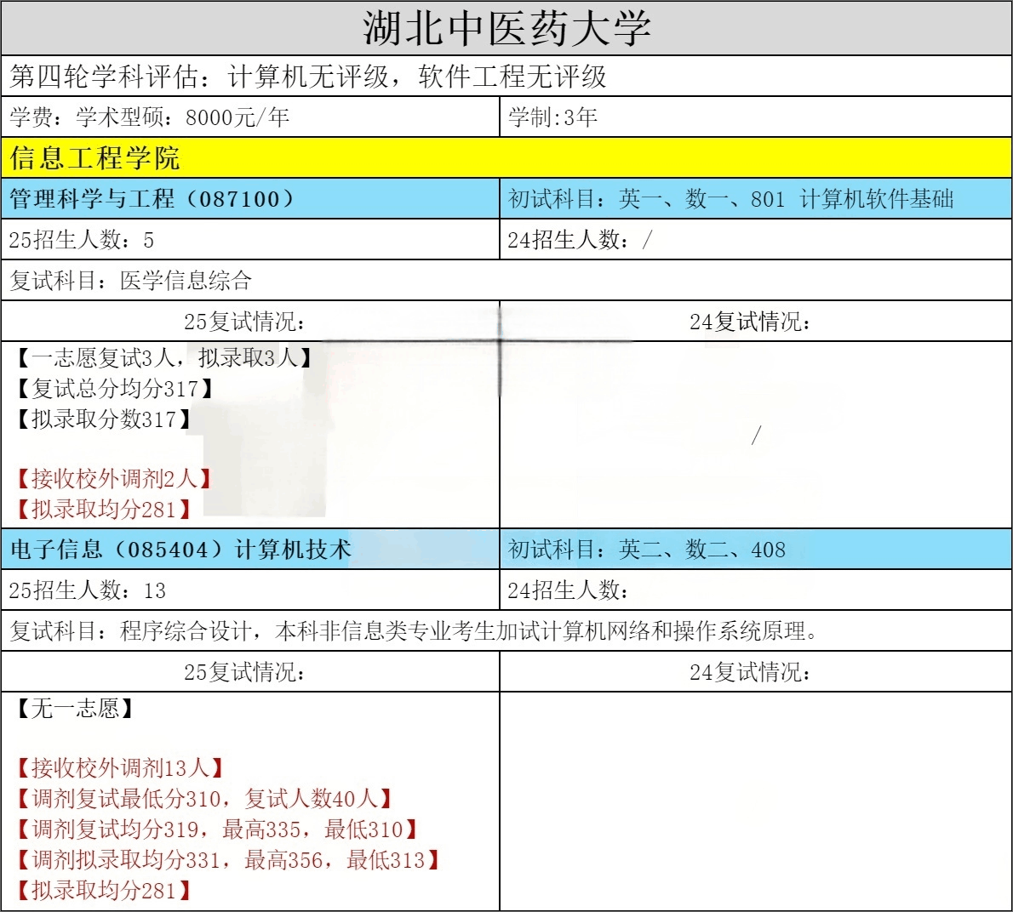Select the 学制:3年 cell
This screenshot has width=1013, height=912.
click(552, 117)
